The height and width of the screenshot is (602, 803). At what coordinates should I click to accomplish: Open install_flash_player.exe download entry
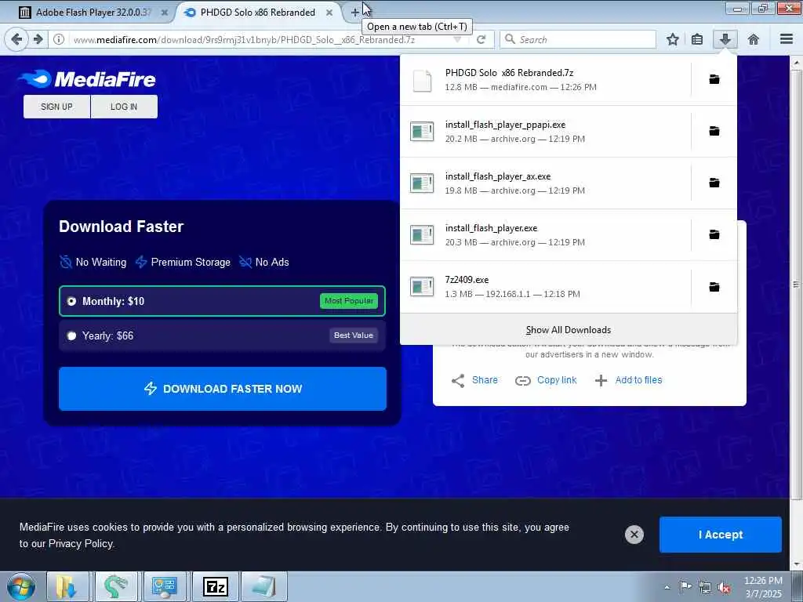pyautogui.click(x=545, y=234)
